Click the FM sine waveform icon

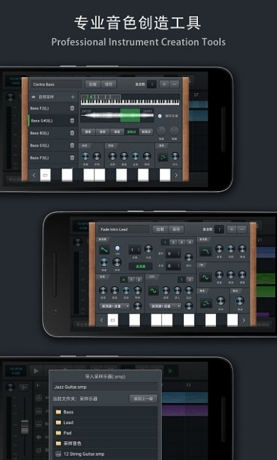205,278
